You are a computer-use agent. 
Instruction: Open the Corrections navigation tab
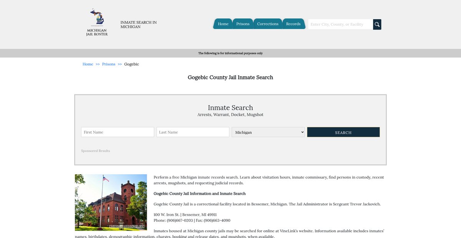point(268,24)
